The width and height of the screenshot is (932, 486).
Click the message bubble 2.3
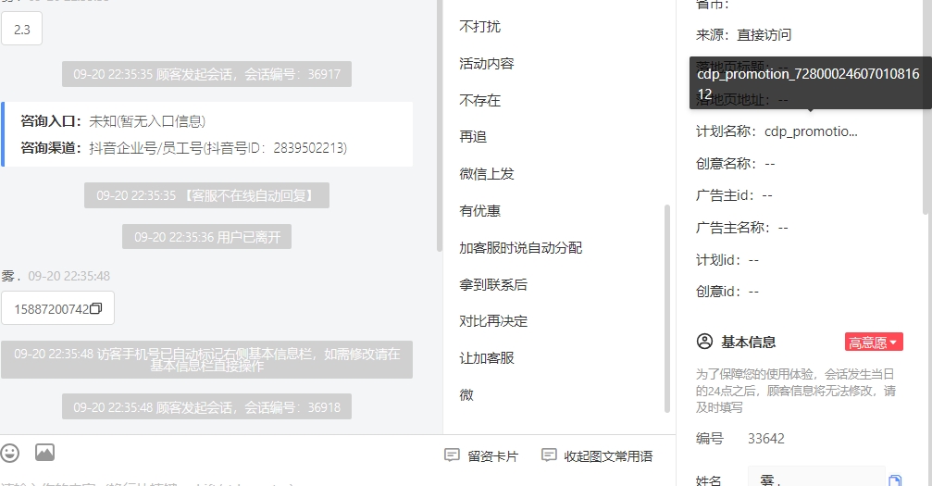coord(22,29)
